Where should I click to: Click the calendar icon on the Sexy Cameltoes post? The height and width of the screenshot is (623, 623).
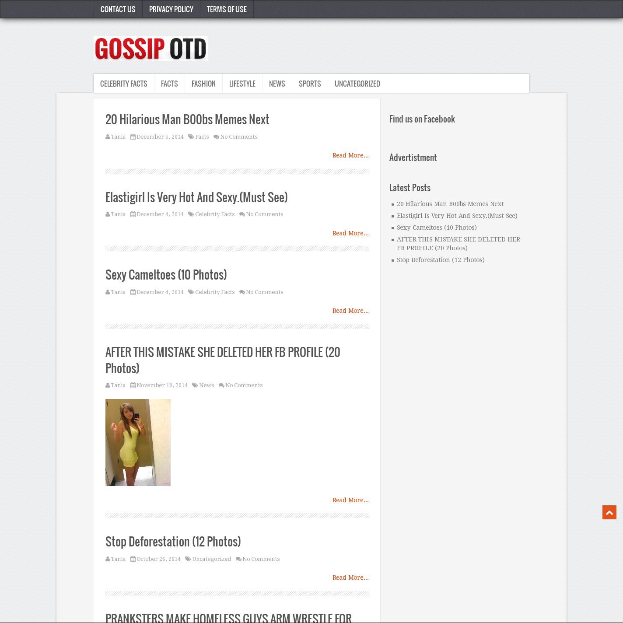(x=133, y=292)
